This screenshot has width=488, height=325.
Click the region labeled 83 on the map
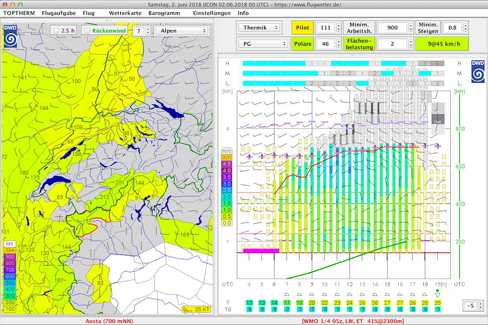coord(100,283)
